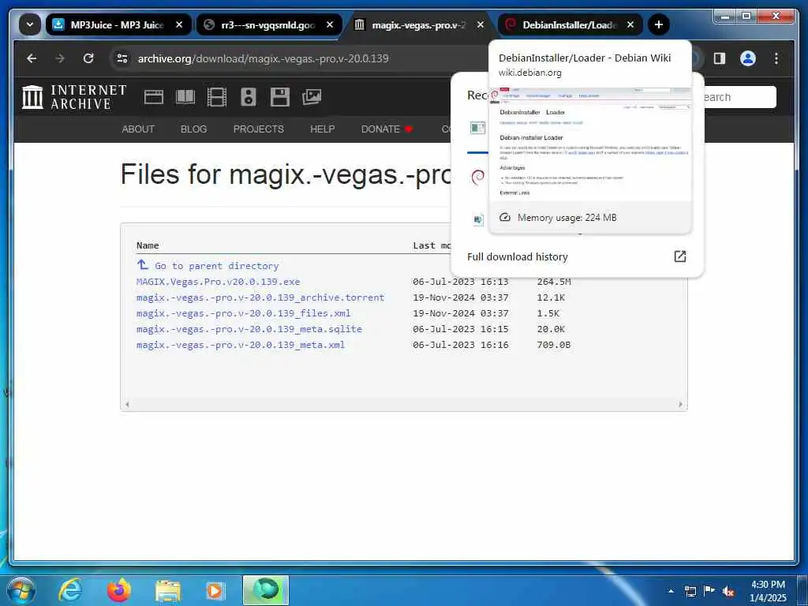Open the clock showing 4:30 PM
Viewport: 808px width, 606px height.
(768, 591)
